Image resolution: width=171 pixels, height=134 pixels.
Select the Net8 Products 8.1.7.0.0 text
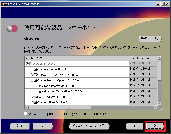click(x=52, y=97)
